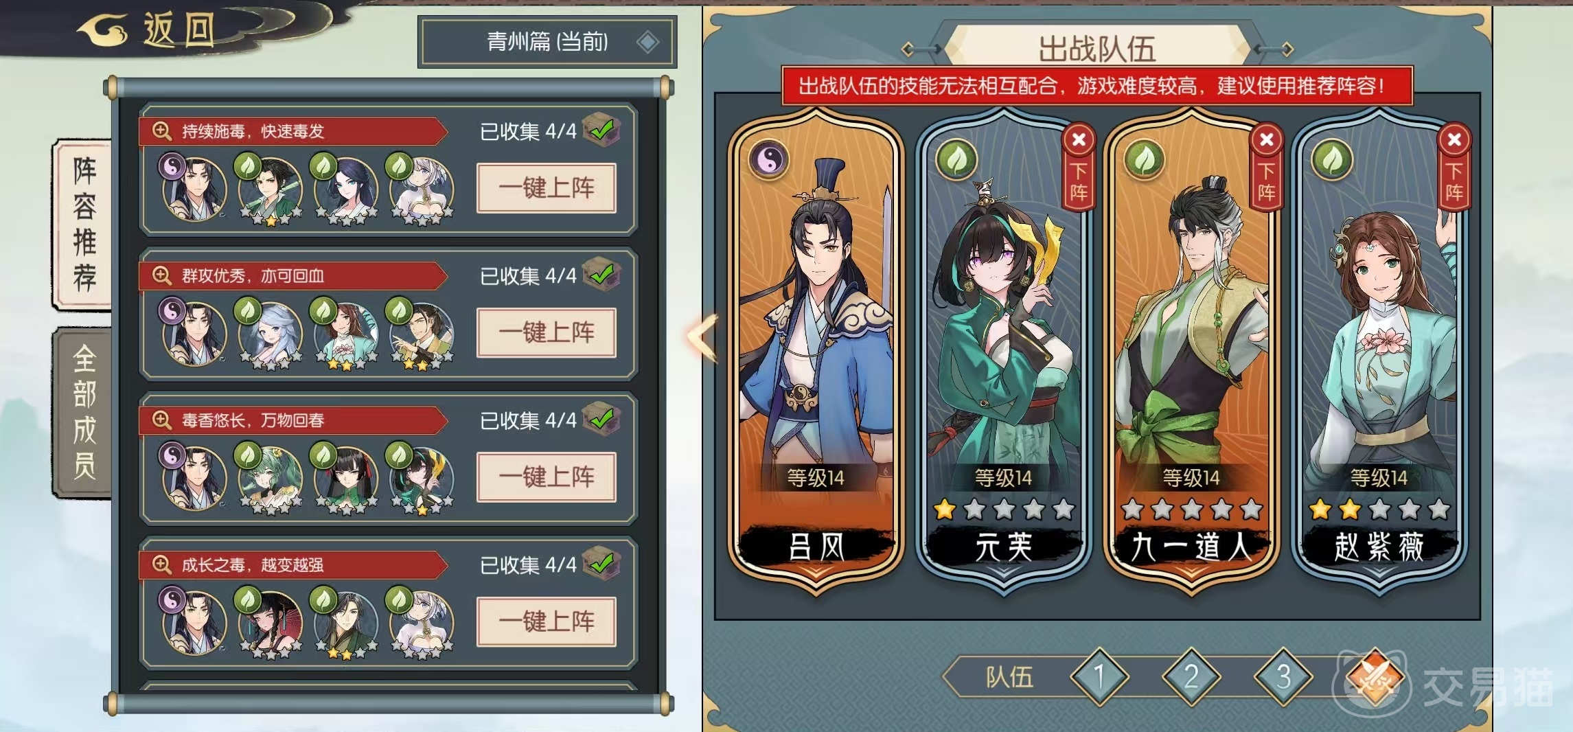This screenshot has height=732, width=1573.
Task: Click the collected checkbox for 成长之毒 lineup
Action: pyautogui.click(x=602, y=563)
